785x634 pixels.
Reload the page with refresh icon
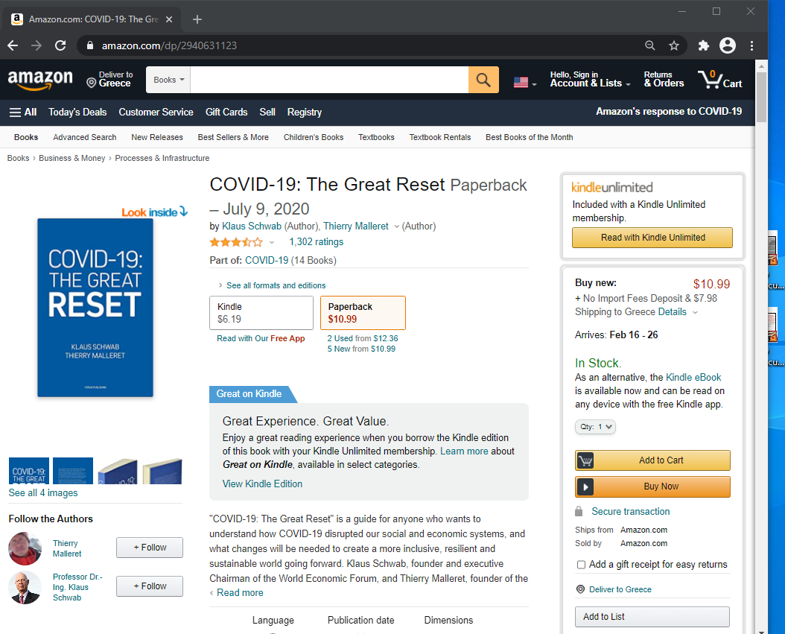pyautogui.click(x=60, y=45)
